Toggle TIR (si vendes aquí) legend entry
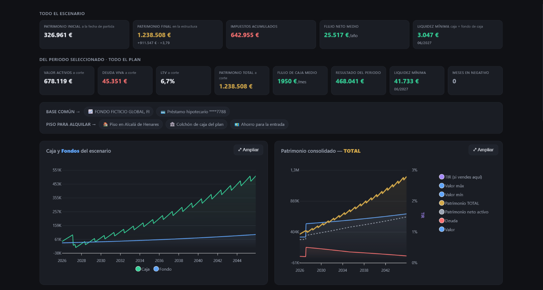The width and height of the screenshot is (543, 290). coord(460,177)
